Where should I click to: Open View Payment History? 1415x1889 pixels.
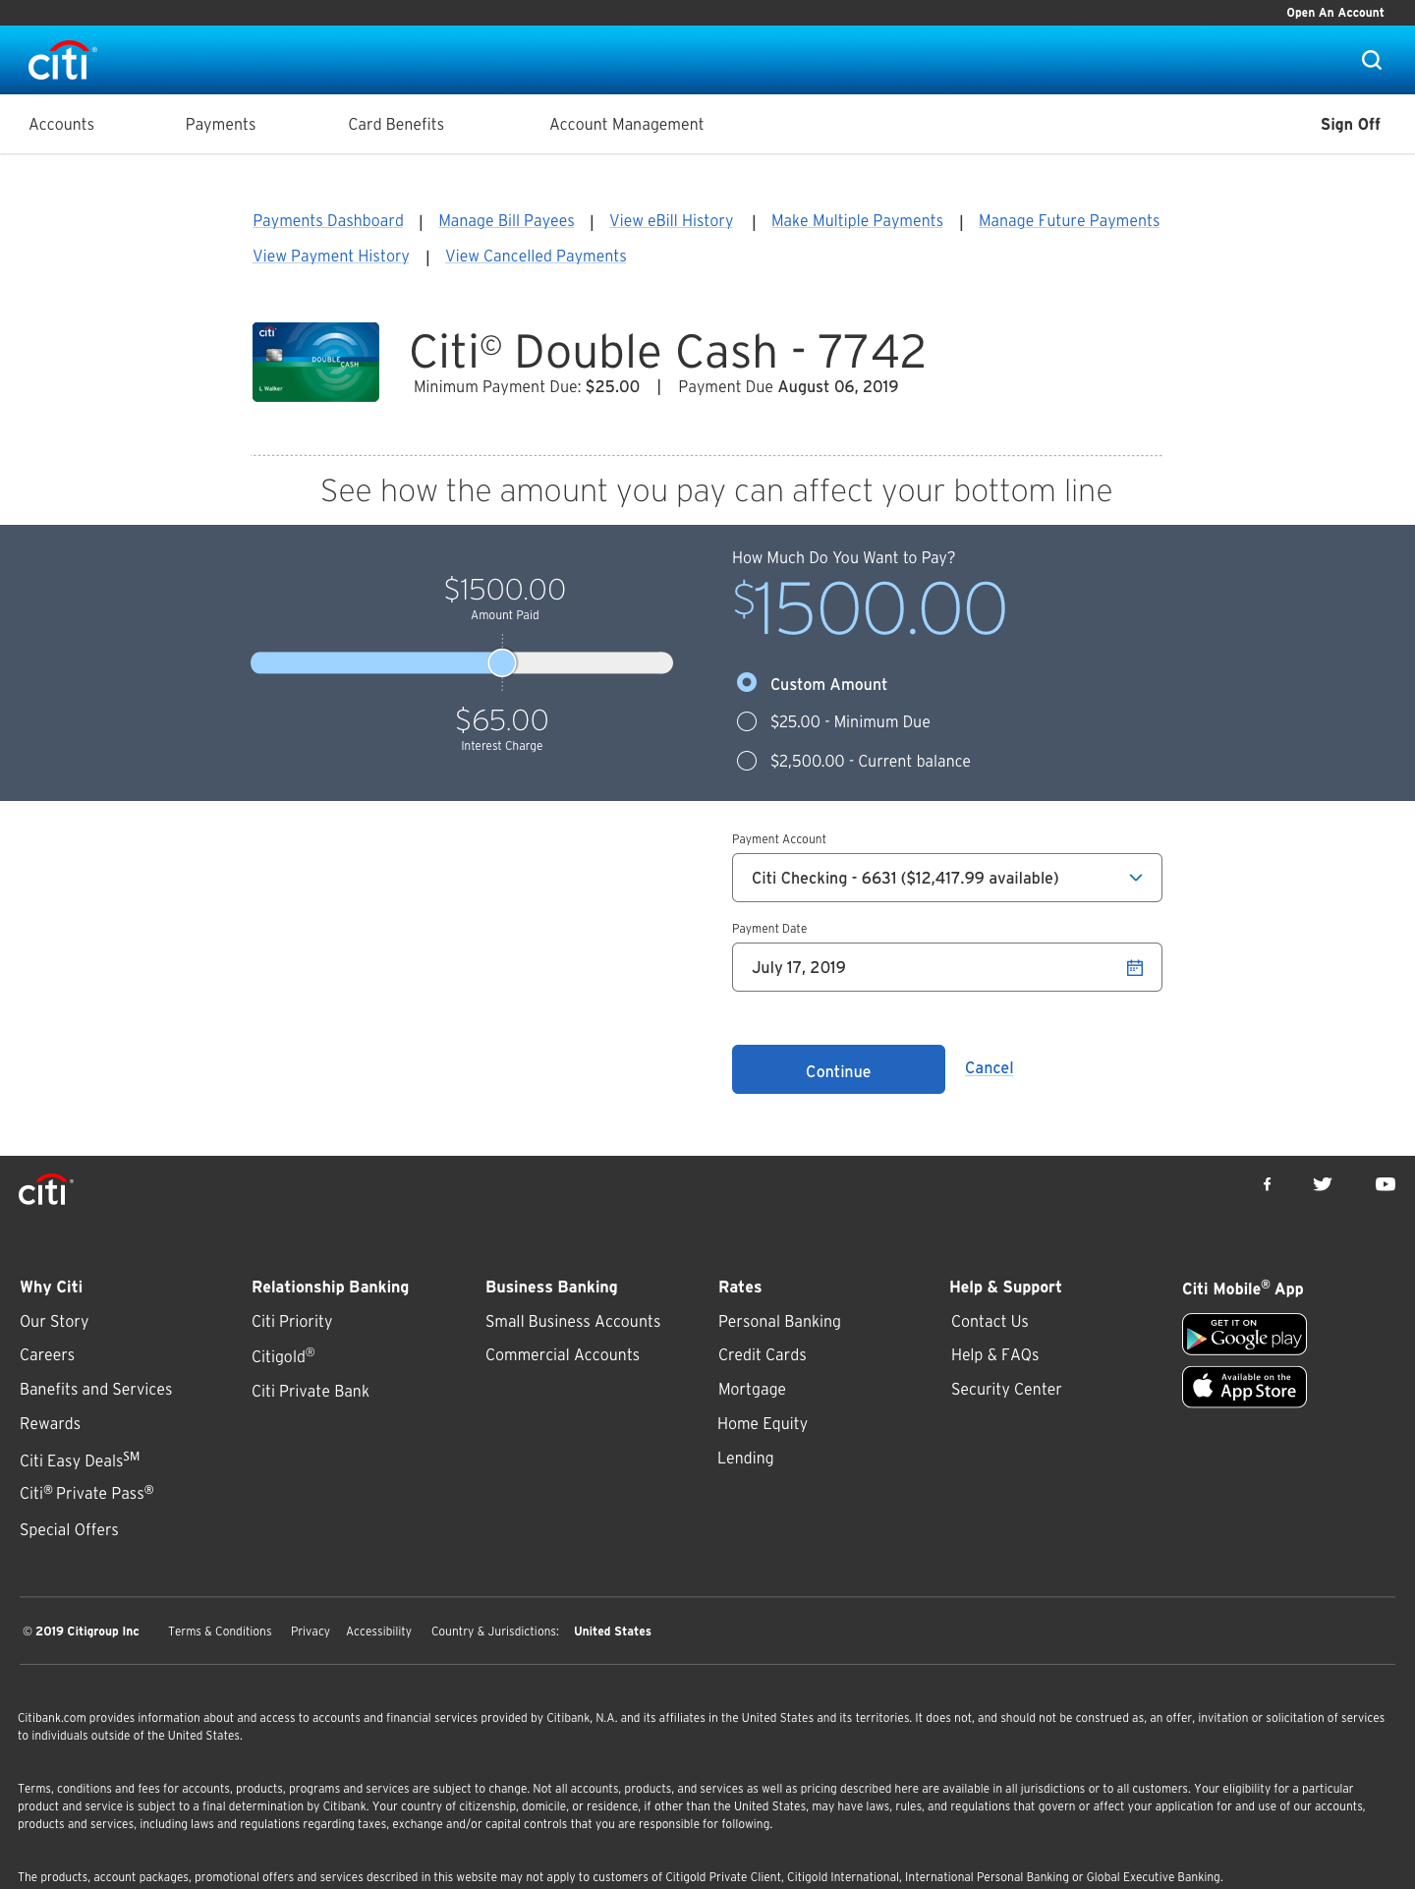331,257
